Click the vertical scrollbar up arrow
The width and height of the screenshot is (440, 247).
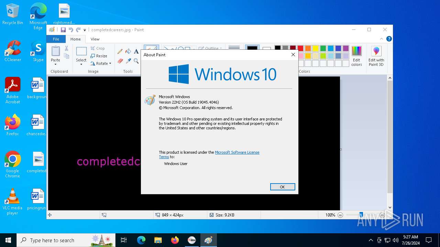pos(390,78)
